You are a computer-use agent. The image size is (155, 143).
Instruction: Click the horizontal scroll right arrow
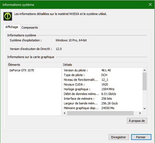point(140,113)
